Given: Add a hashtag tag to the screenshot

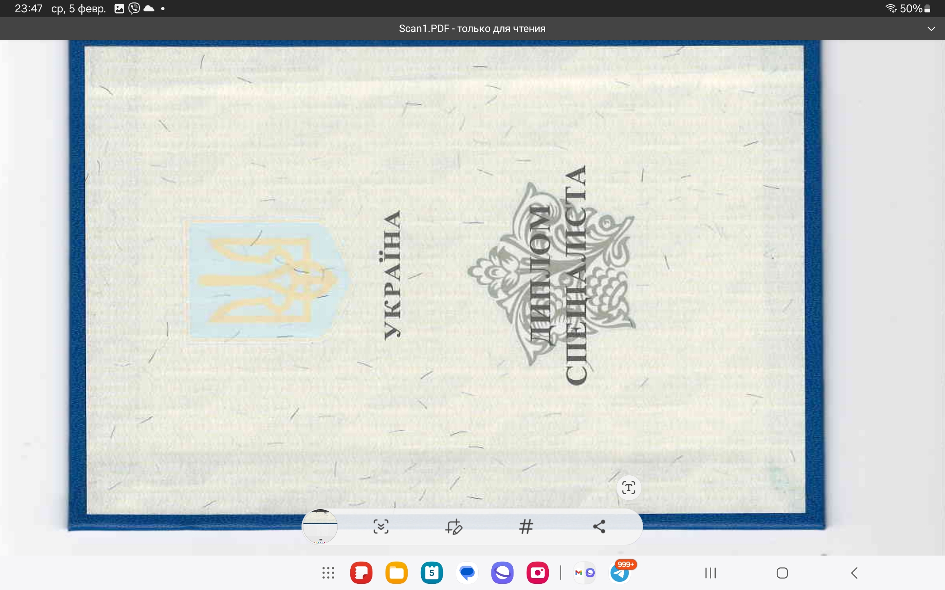Looking at the screenshot, I should 526,526.
